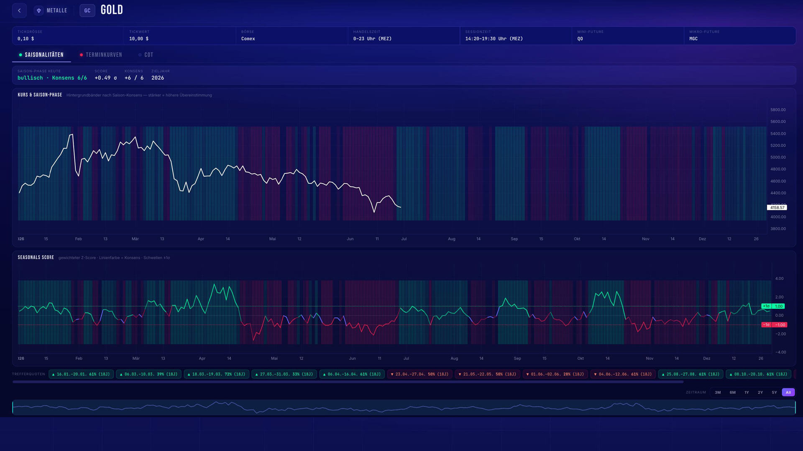803x451 pixels.
Task: Click the 23.04.-27.04. 50% hit-rate chip
Action: point(419,374)
